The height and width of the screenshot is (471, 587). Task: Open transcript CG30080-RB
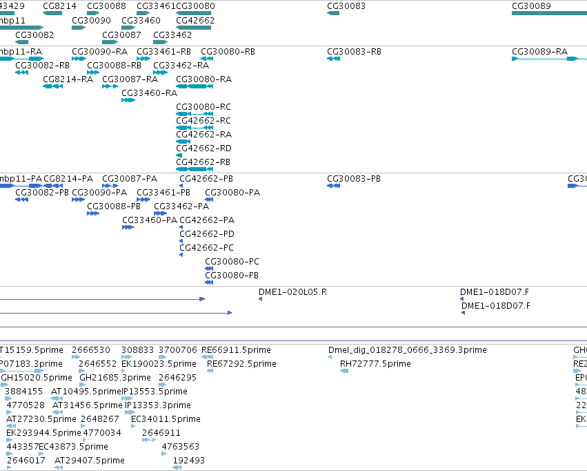click(x=228, y=51)
